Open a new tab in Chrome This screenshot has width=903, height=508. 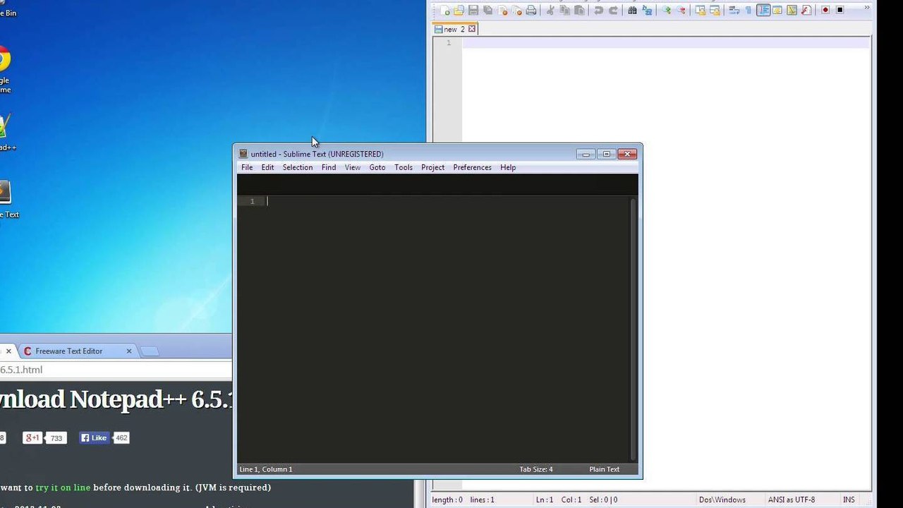click(x=150, y=351)
